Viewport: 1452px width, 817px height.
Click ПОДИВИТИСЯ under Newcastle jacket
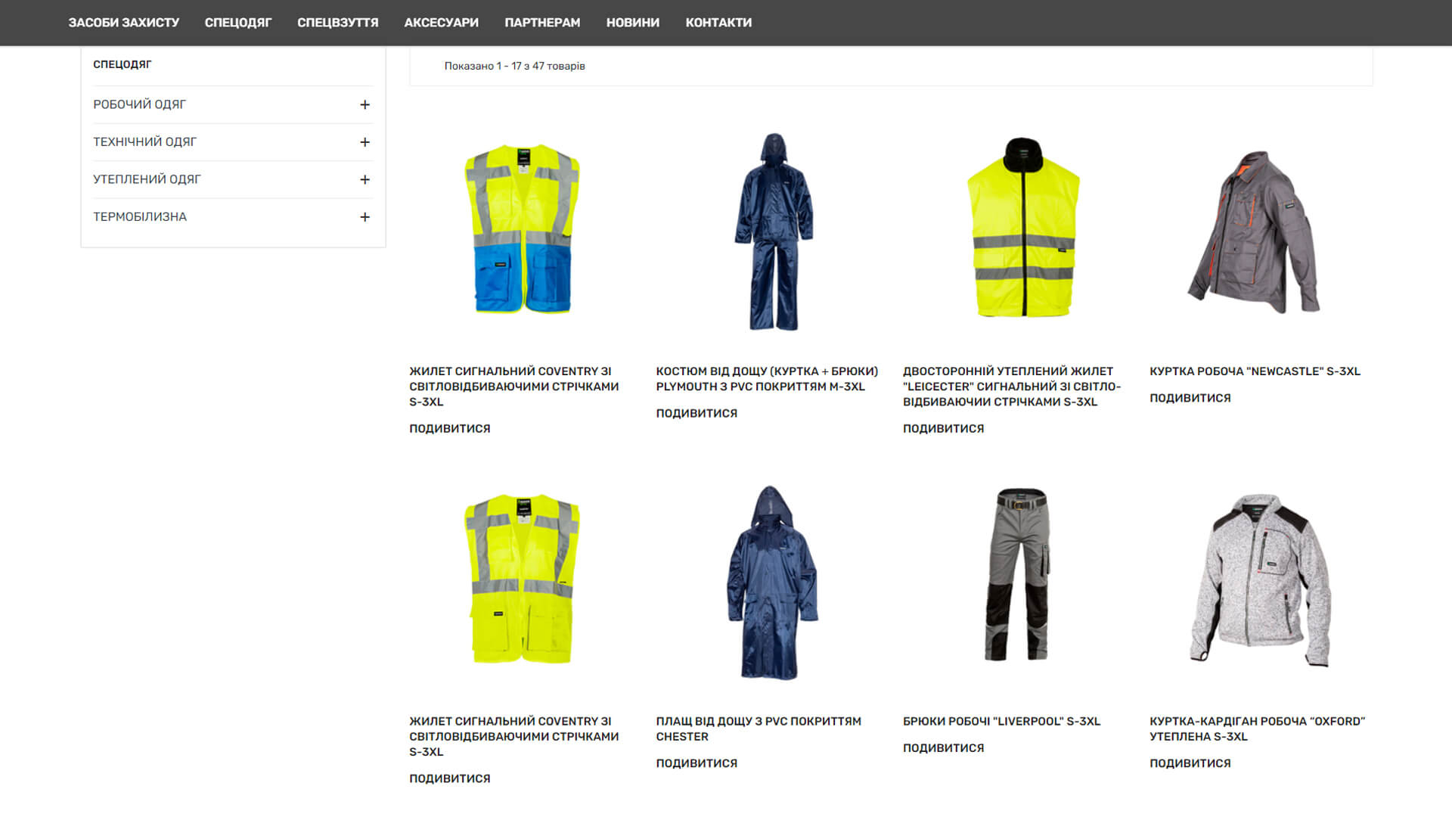[1190, 398]
